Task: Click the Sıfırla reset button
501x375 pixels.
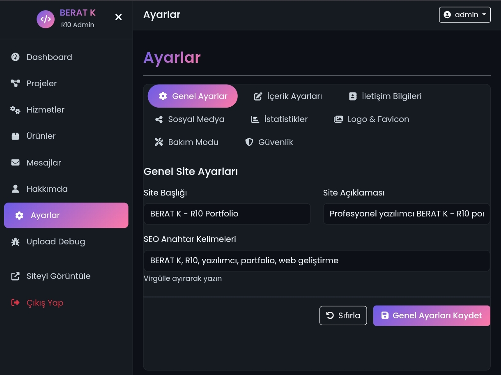Action: (x=343, y=315)
